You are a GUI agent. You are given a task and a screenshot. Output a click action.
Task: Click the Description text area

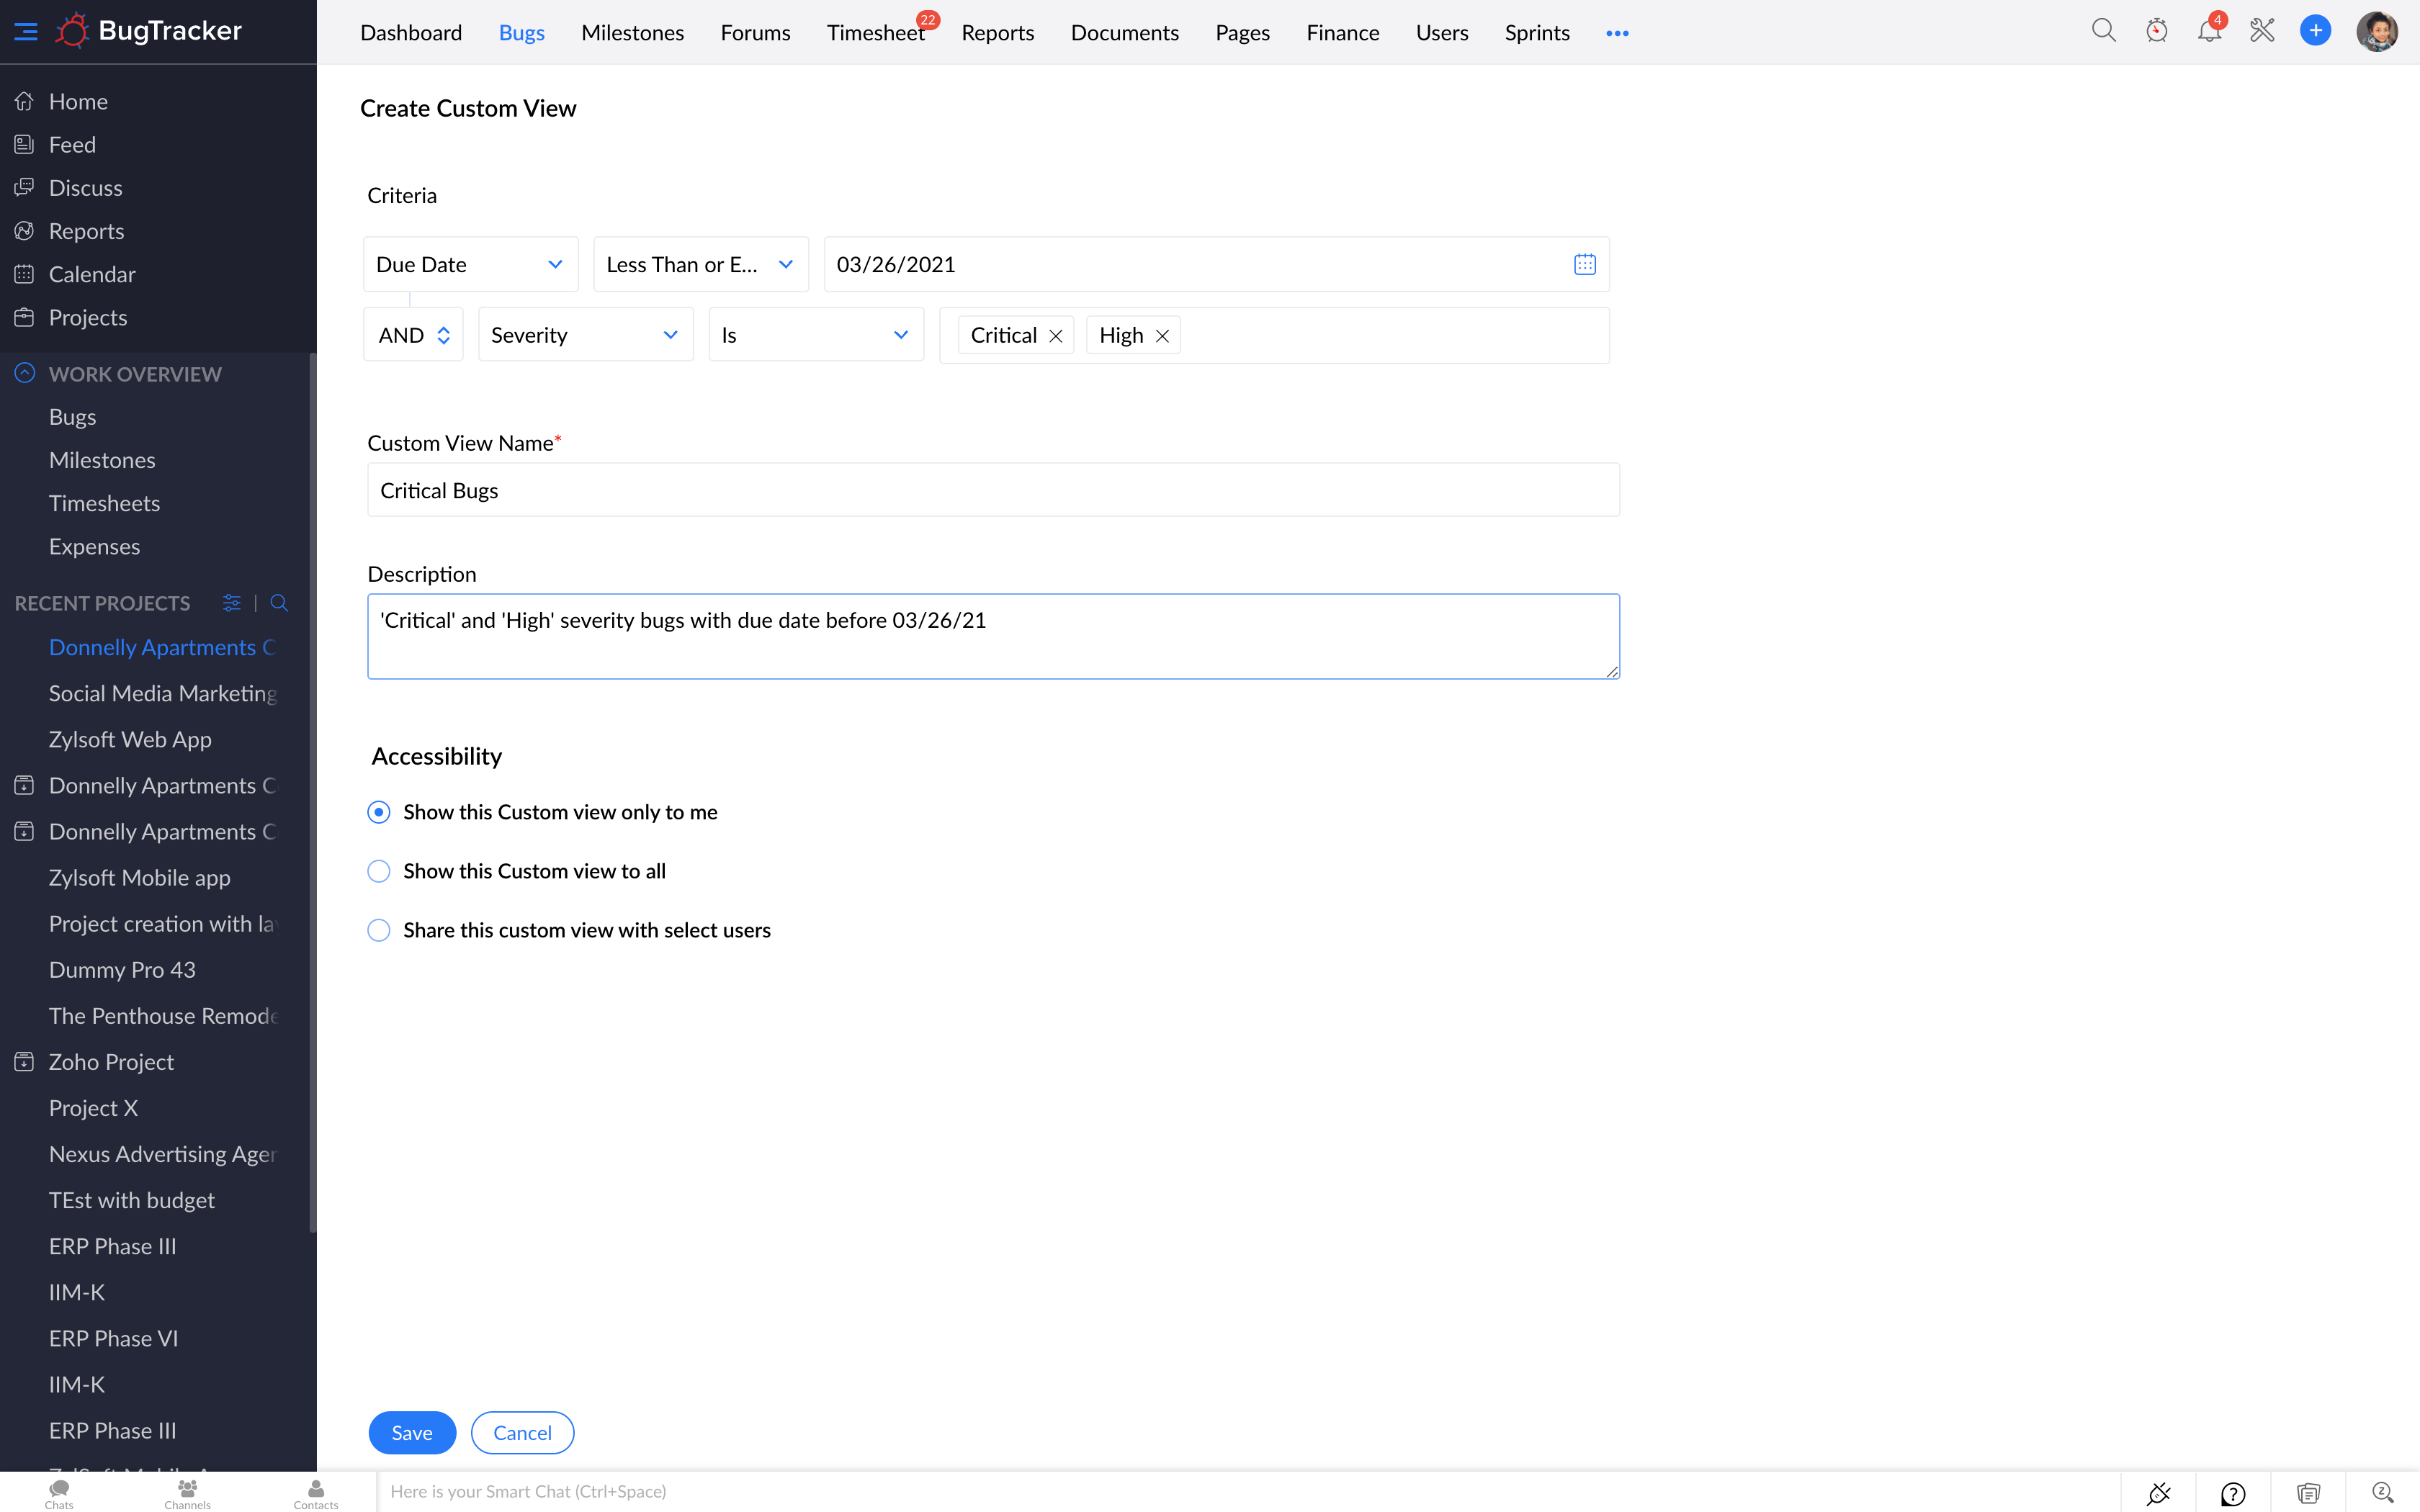click(993, 636)
